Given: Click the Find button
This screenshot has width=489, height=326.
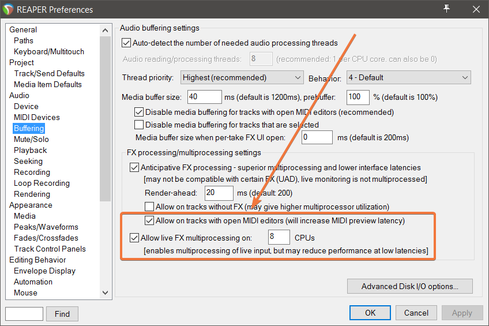Looking at the screenshot, I should coord(62,314).
